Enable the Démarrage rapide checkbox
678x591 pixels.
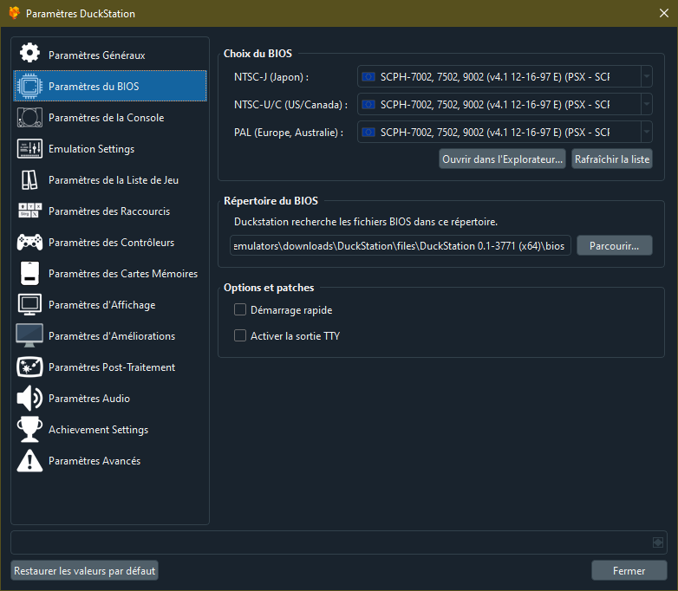[241, 310]
